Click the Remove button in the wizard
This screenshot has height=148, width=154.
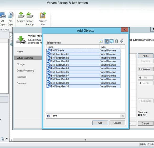coord(146,61)
